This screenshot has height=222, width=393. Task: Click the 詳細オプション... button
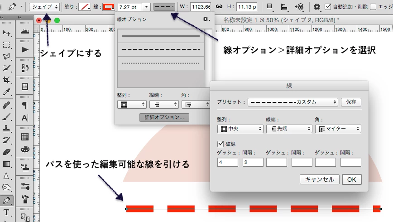point(164,117)
